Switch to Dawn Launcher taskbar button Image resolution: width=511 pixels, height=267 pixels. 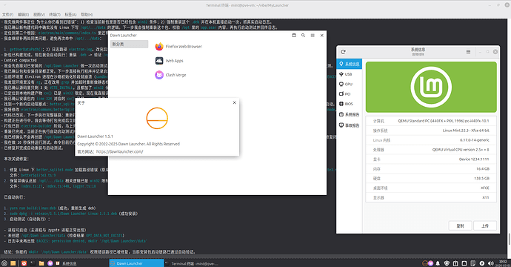[136, 263]
